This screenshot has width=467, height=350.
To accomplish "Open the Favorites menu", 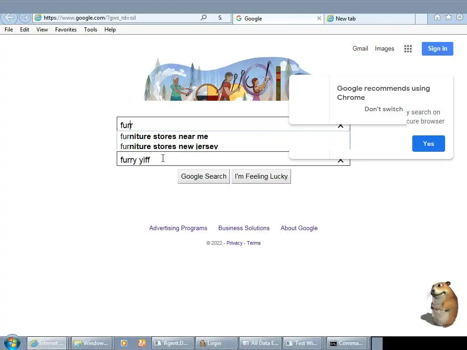I will 66,30.
